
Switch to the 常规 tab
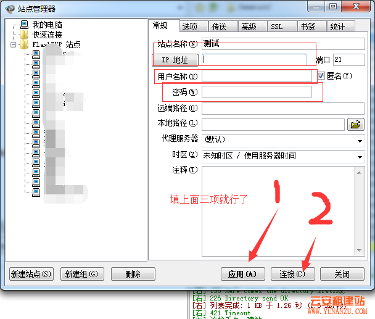164,25
